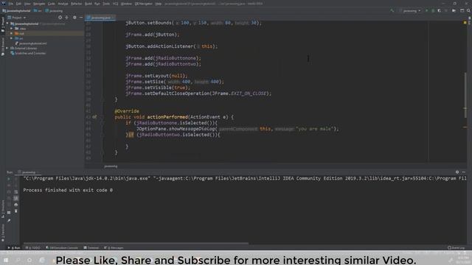
Task: Open the Refactor menu
Action: coord(76,4)
